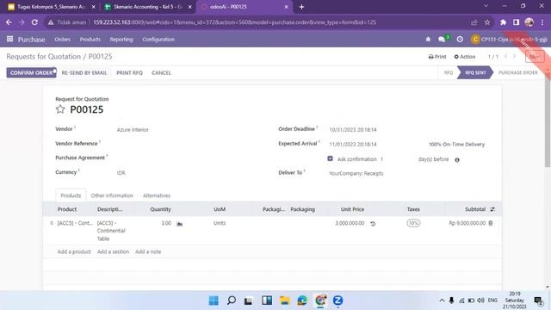Image resolution: width=551 pixels, height=310 pixels.
Task: Switch to the Alternatives tab
Action: [157, 195]
